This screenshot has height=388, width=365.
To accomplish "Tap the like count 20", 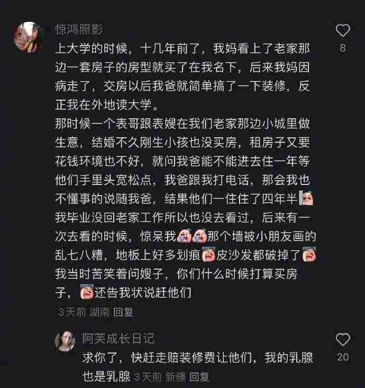I will pyautogui.click(x=343, y=357).
